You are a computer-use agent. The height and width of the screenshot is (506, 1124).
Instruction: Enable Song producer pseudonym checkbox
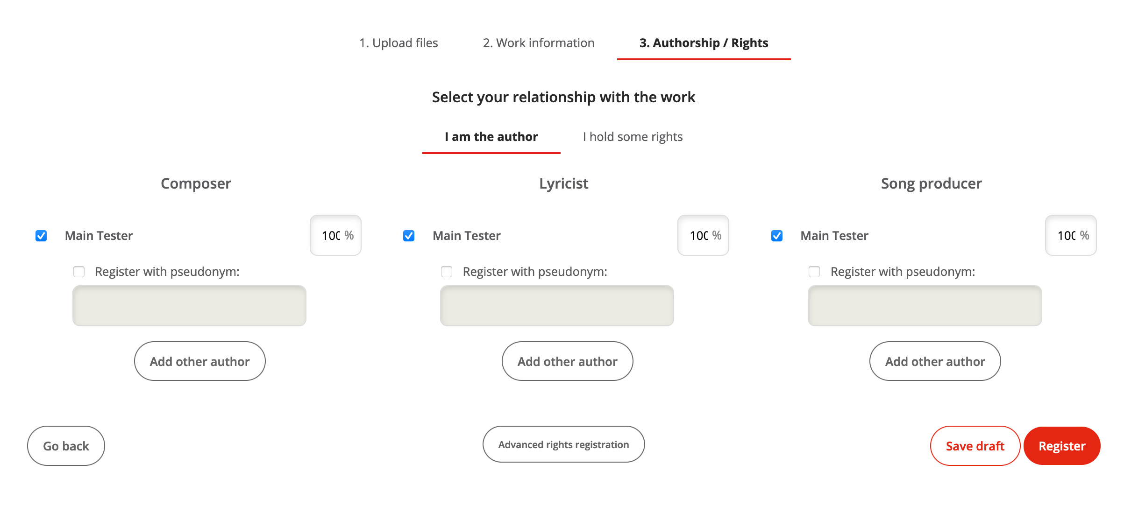click(814, 272)
